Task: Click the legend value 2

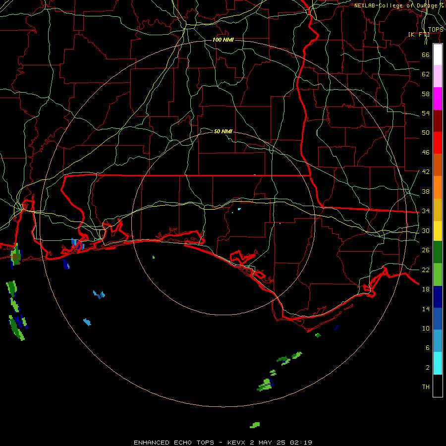Action: [x=428, y=368]
